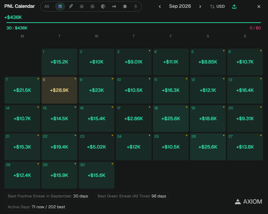The image size is (268, 214).
Task: Open day 5 cell showing +$8.85K
Action: 208,62
